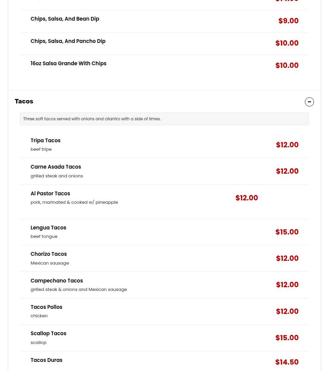Click $9.00 price for Bean Dip

288,21
